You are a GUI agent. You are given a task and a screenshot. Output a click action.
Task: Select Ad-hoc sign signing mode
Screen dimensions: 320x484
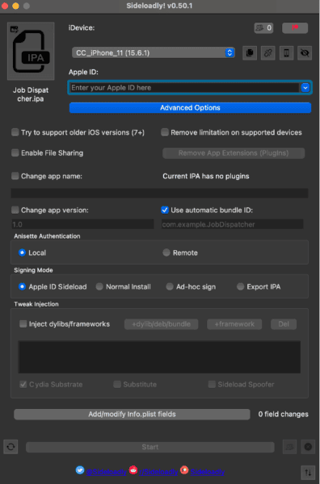coord(170,286)
